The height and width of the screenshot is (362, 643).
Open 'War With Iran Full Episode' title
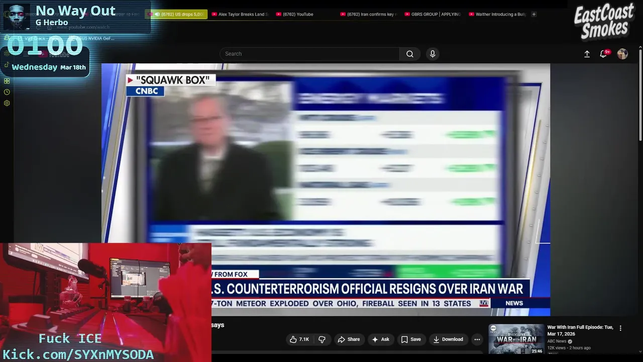580,330
